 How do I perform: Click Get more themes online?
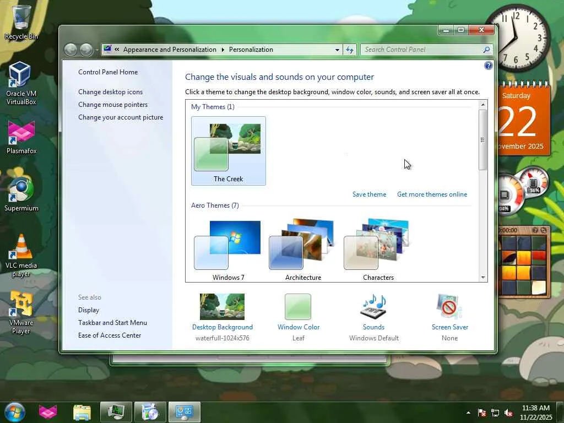[x=432, y=194]
